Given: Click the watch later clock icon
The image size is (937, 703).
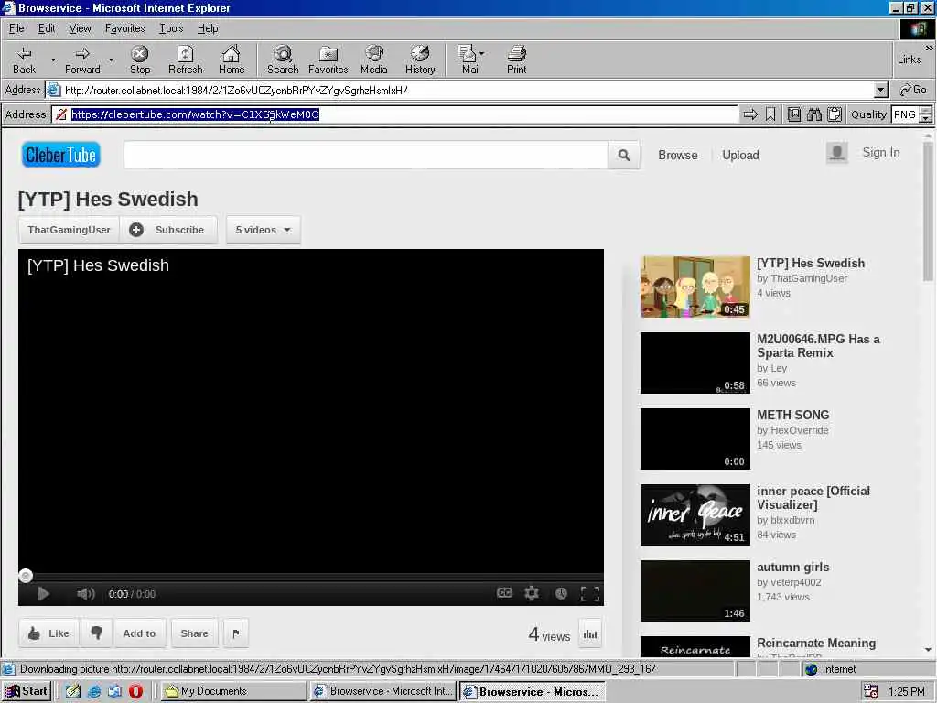Looking at the screenshot, I should (x=561, y=593).
